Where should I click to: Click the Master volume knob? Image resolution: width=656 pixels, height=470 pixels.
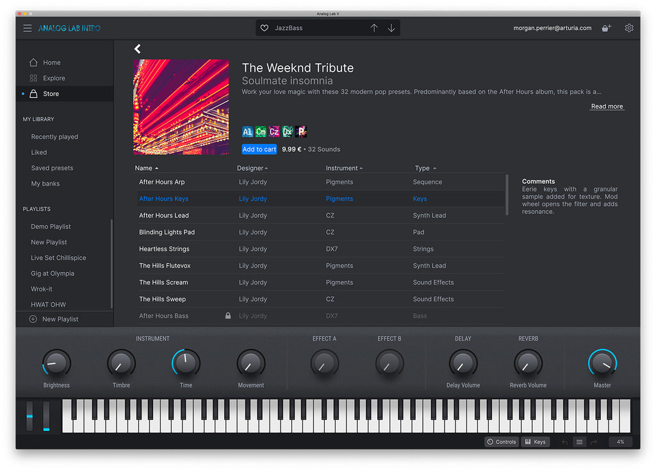602,363
